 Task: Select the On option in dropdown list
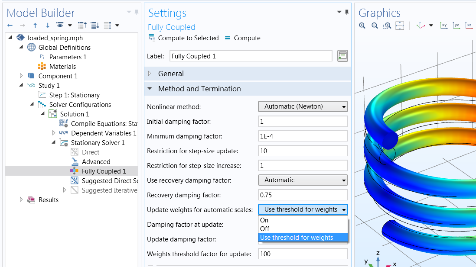pyautogui.click(x=264, y=220)
